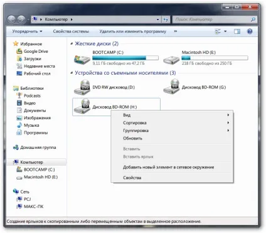Click the Избранное star icon
This screenshot has width=266, height=233.
tap(16, 43)
